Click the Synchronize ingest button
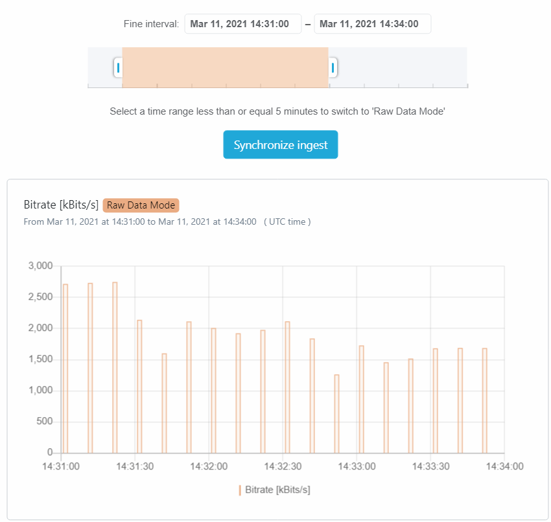The height and width of the screenshot is (522, 551). pos(281,144)
